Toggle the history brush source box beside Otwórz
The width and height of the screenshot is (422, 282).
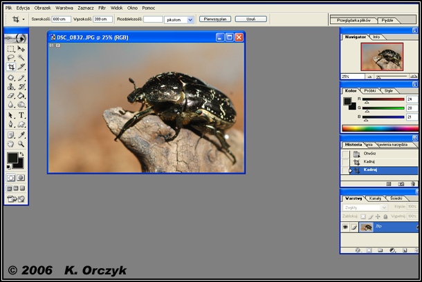[346, 154]
